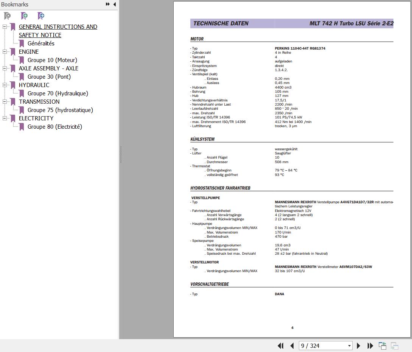Click the PERKINS 1104C-44T RG81374 value
This screenshot has height=352, width=412.
(300, 48)
